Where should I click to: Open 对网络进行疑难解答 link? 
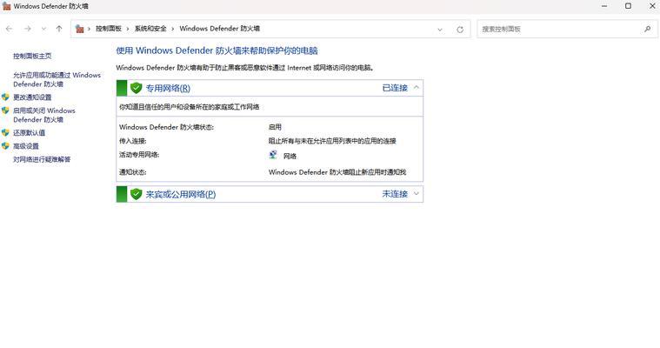42,160
